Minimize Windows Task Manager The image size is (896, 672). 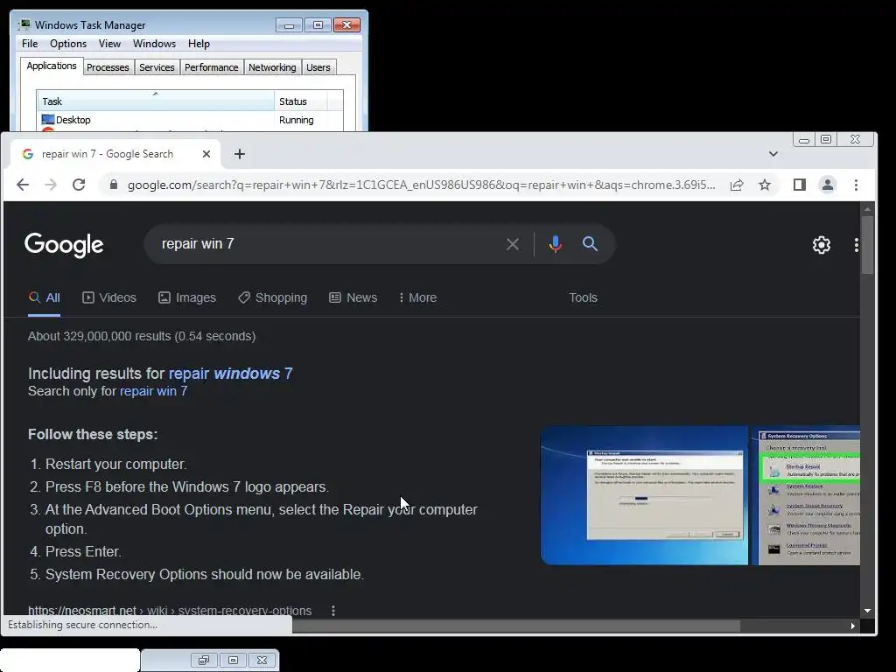(289, 25)
